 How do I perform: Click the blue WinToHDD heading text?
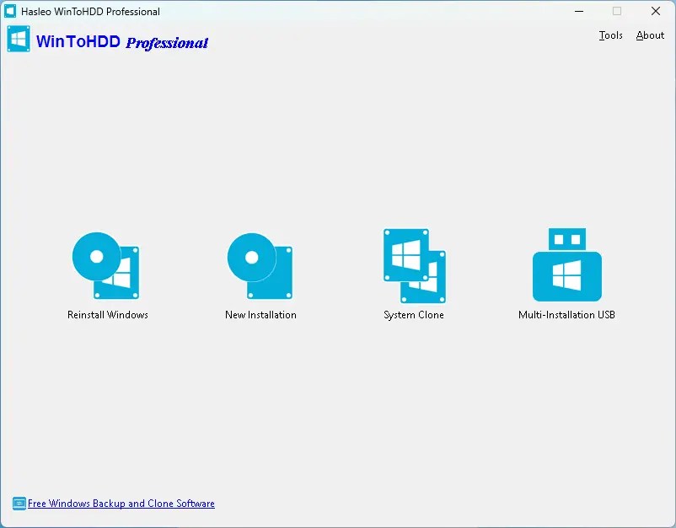[78, 41]
